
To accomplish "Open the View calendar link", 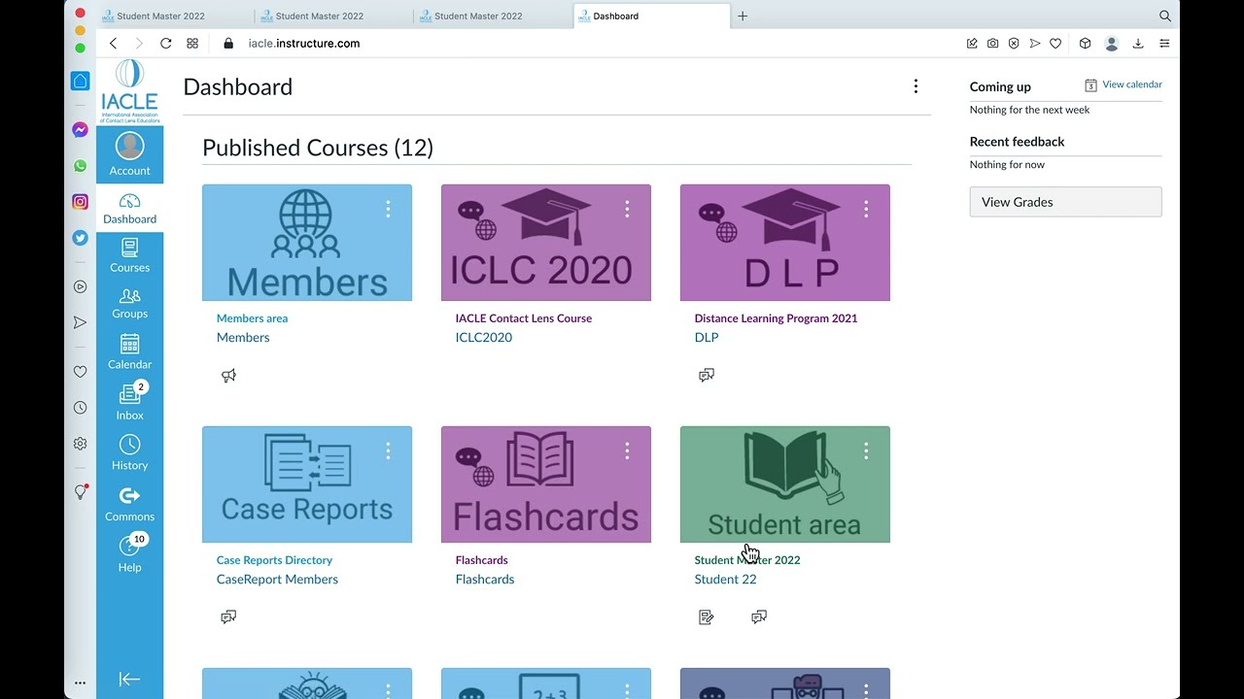I will click(1123, 84).
